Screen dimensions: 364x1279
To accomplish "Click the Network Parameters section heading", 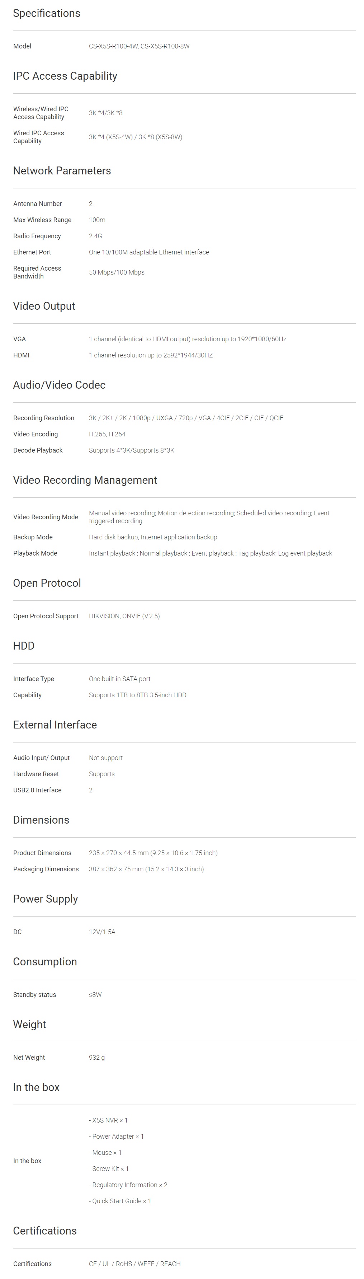I will tap(62, 171).
